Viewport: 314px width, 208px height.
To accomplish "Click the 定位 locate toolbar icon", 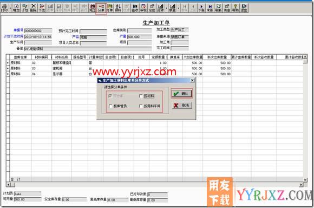I will tap(152, 8).
